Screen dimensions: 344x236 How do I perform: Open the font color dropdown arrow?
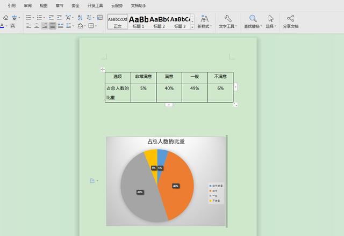point(6,26)
